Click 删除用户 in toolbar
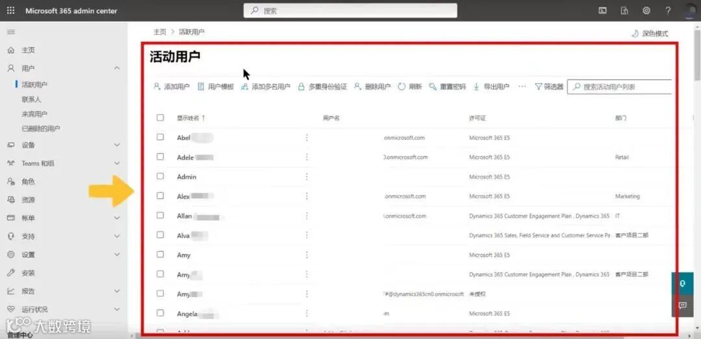Viewport: 701px width, 339px height. tap(372, 87)
